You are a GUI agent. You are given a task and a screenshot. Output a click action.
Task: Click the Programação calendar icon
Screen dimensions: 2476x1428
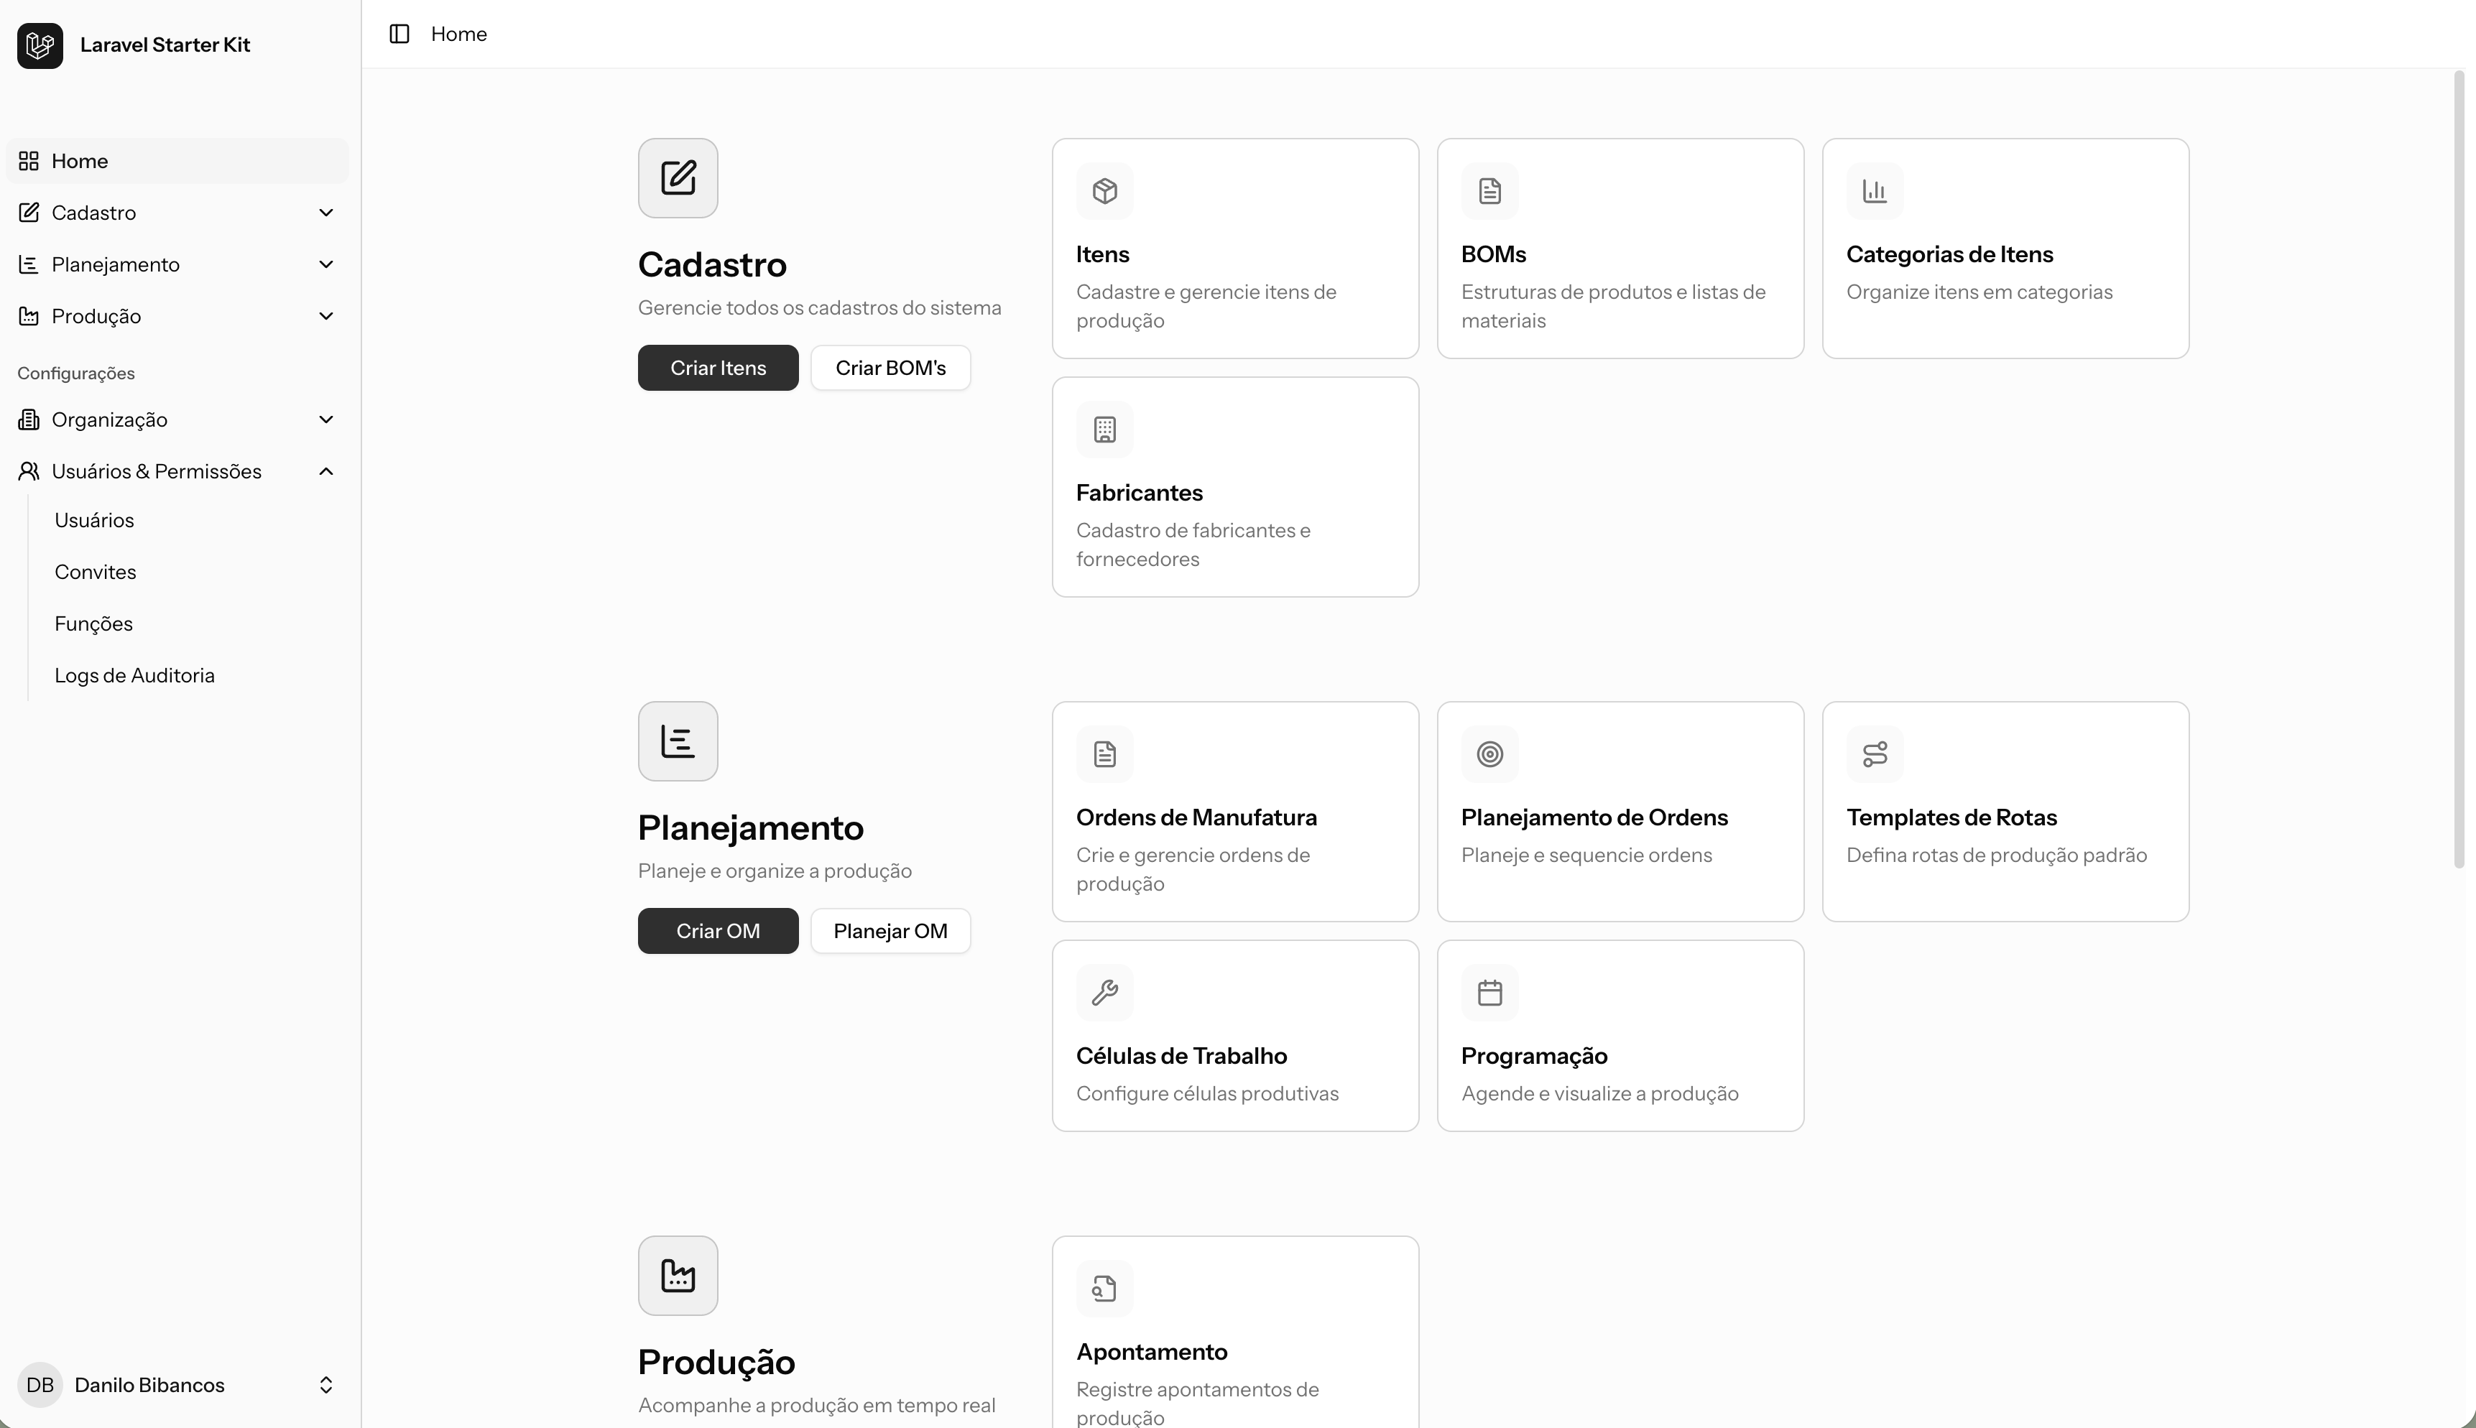[x=1489, y=993]
